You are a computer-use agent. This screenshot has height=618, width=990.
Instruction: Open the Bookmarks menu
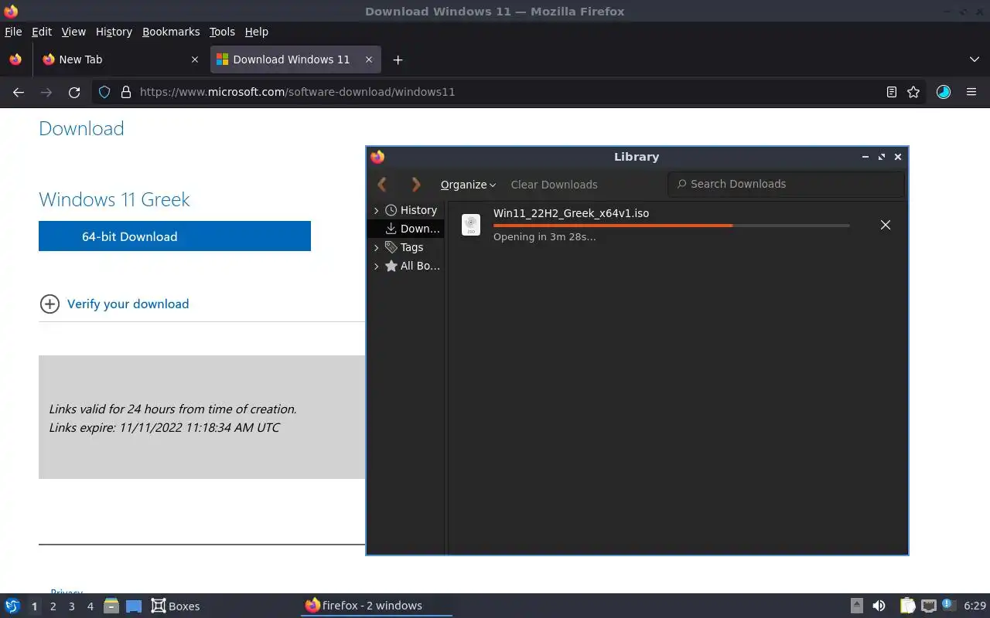tap(171, 32)
